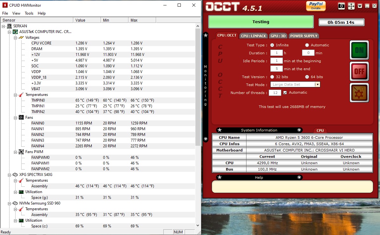Click the Number of threads field
The height and width of the screenshot is (235, 380).
[275, 93]
